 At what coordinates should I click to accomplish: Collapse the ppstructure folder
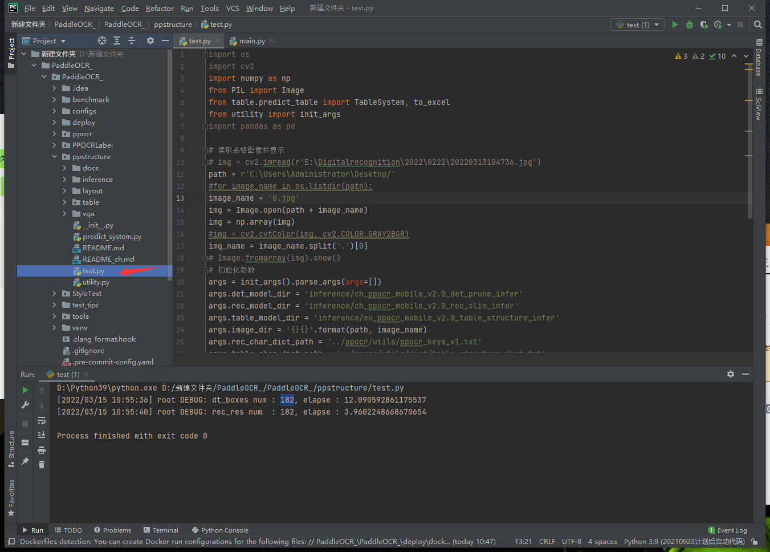point(55,157)
